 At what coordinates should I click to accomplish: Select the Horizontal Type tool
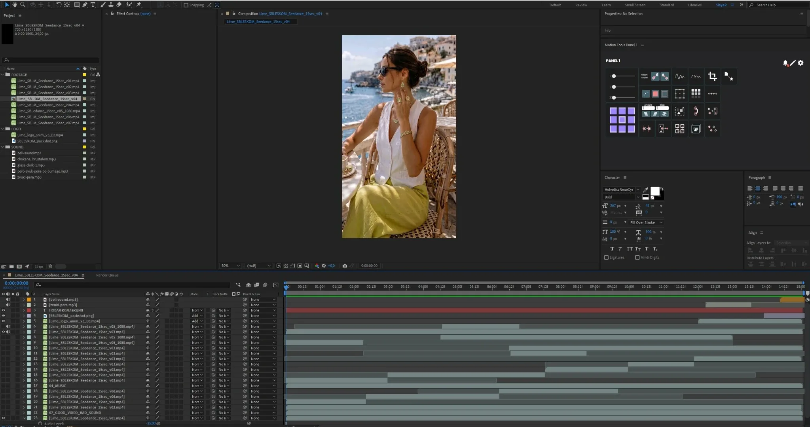click(x=93, y=5)
